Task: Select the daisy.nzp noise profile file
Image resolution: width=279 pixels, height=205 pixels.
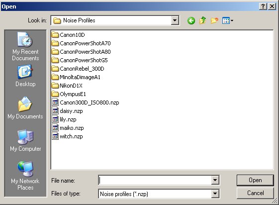Action: pyautogui.click(x=68, y=111)
